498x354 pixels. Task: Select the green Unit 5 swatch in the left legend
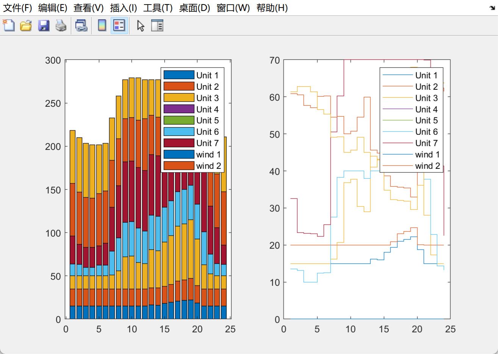179,120
